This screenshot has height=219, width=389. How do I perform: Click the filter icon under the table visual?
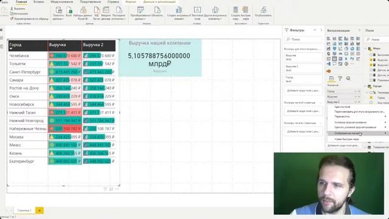105,189
